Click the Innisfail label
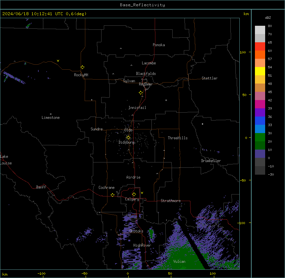The image size is (285, 278). (137, 108)
